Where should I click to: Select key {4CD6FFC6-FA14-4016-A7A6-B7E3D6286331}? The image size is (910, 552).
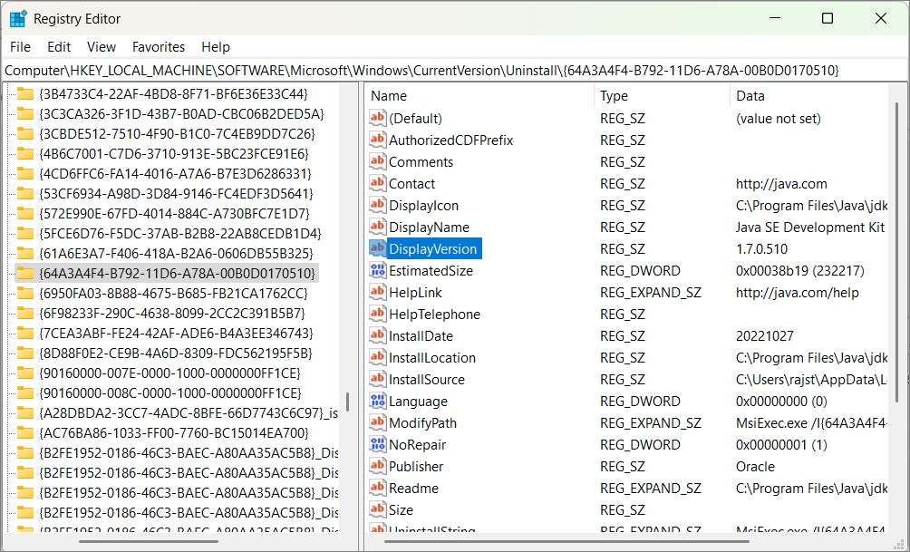pos(175,173)
